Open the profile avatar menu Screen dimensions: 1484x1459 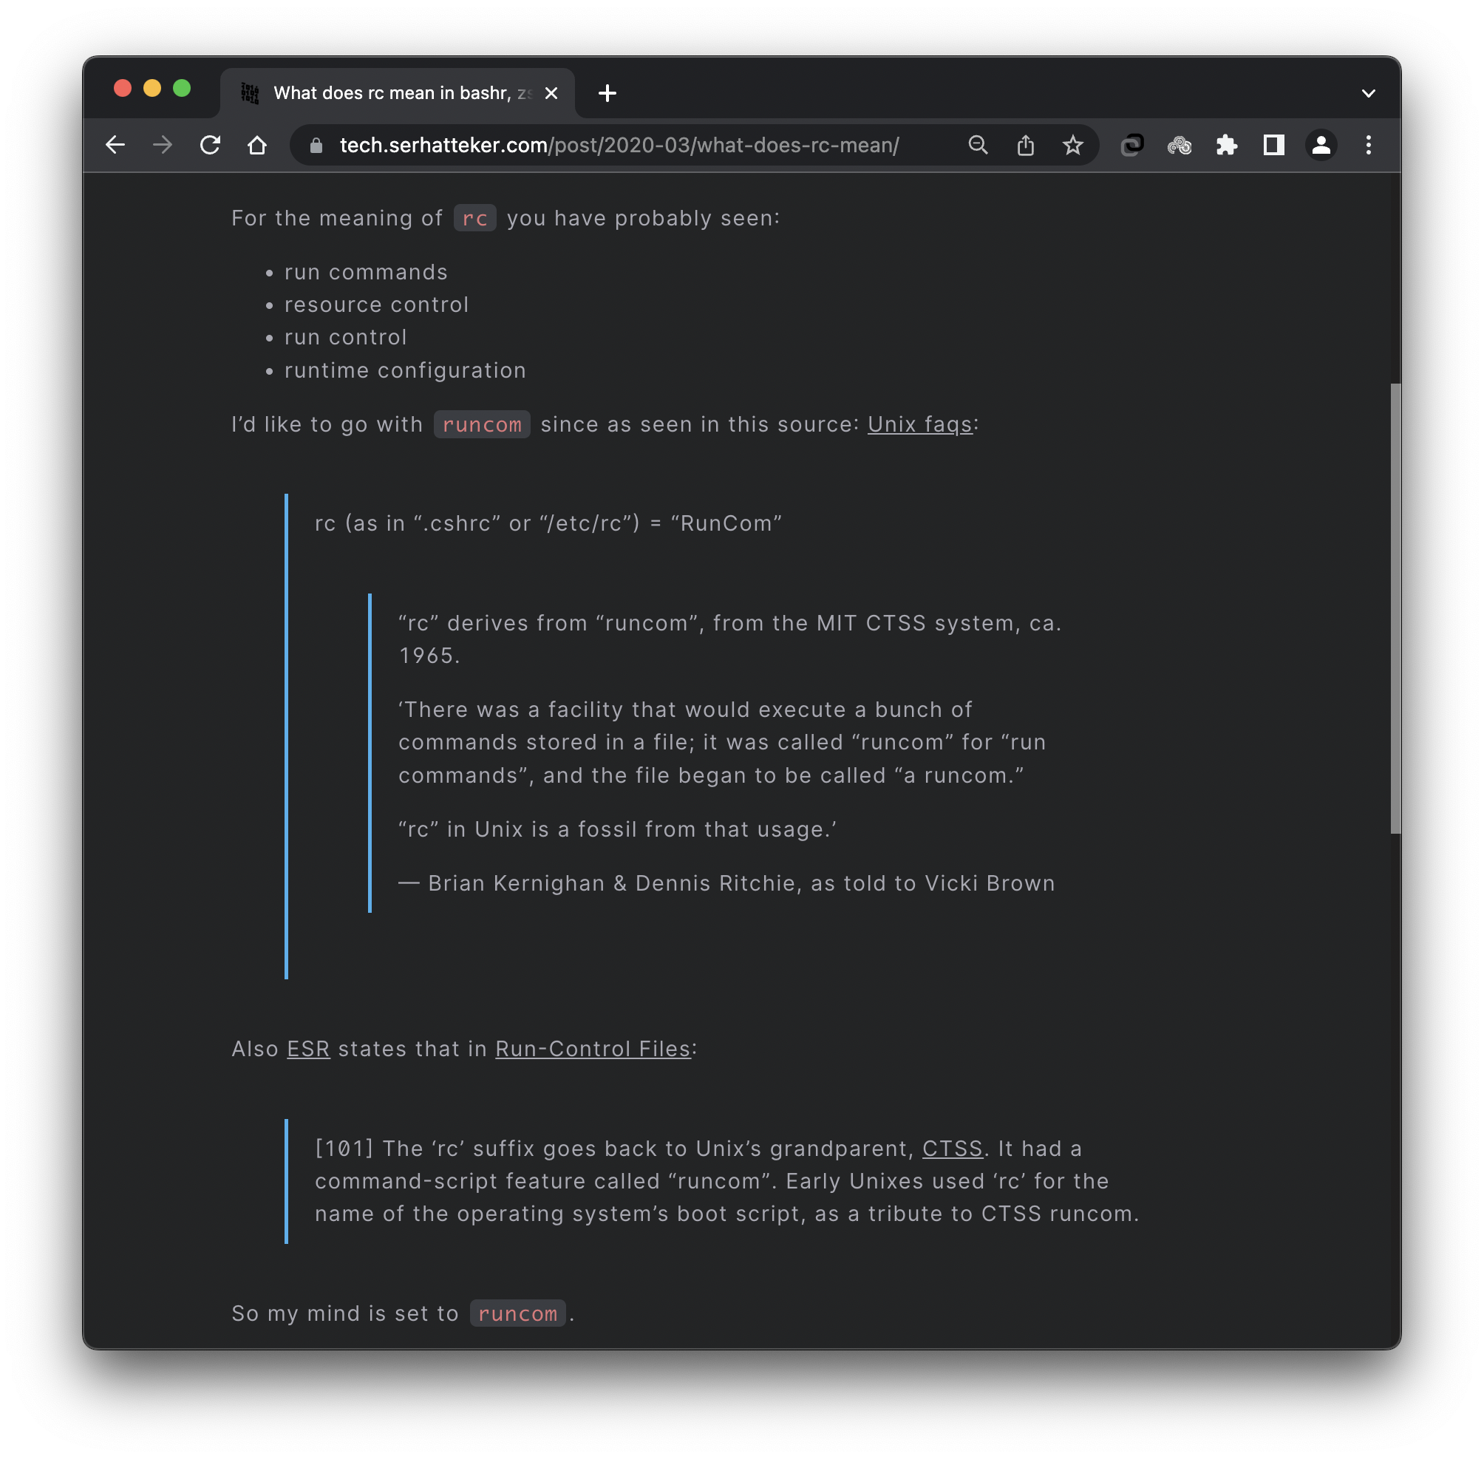pyautogui.click(x=1321, y=145)
